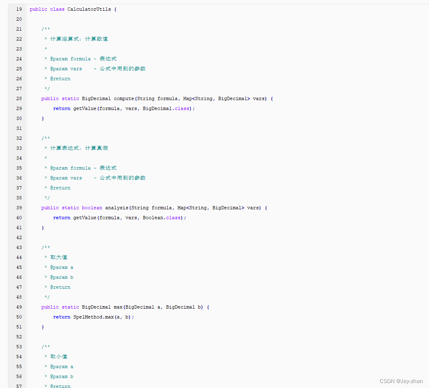Click line number 19 in the gutter

19,9
